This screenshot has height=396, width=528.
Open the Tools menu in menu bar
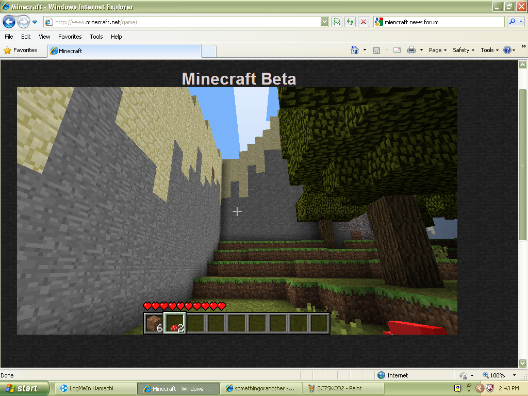pyautogui.click(x=96, y=37)
